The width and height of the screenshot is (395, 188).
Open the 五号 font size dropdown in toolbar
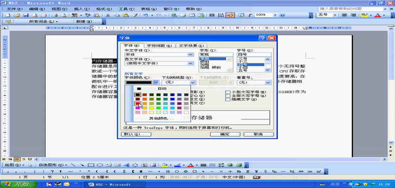point(335,15)
